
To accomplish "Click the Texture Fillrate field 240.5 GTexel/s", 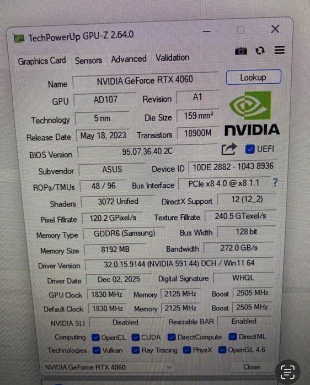I will (240, 216).
